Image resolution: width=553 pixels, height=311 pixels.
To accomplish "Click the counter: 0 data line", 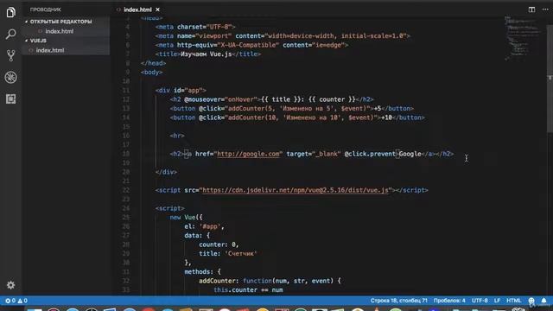I will pyautogui.click(x=219, y=244).
